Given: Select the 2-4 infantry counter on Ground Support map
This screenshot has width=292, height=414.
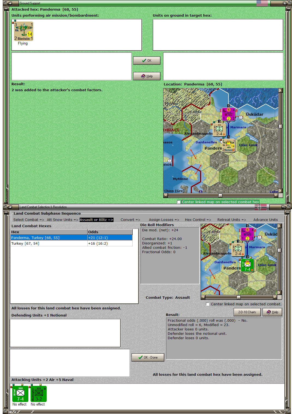Looking at the screenshot, I should pos(219,129).
